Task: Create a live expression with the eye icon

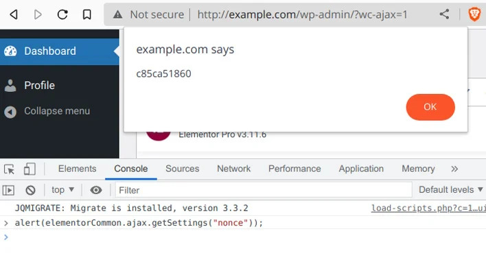Action: tap(96, 190)
